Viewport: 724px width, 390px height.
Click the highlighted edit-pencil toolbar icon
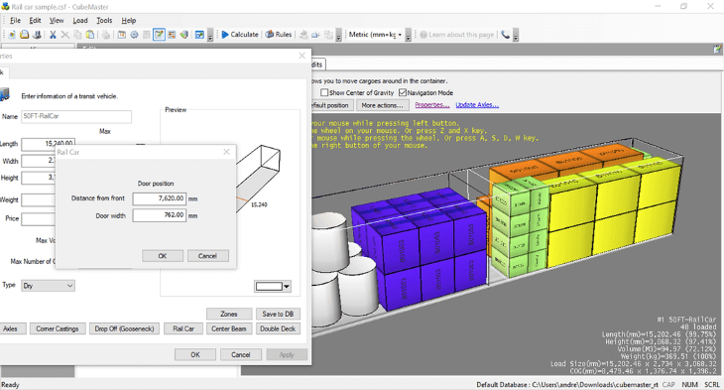159,35
